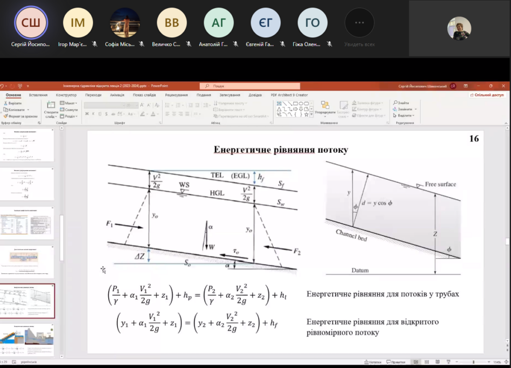Viewport: 511px width, 368px height.
Task: Open the Рецензування (Review) tab
Action: click(x=176, y=95)
